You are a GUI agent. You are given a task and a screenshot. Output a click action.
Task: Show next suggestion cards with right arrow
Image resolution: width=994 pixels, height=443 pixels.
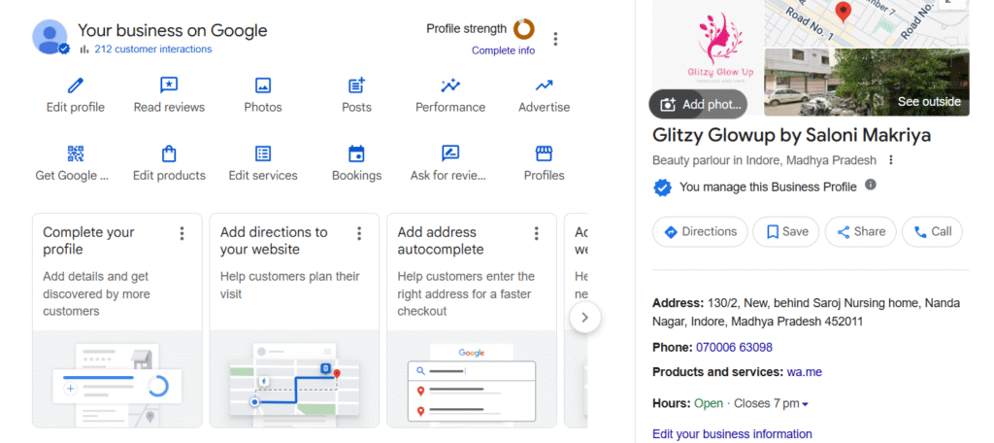click(x=585, y=318)
